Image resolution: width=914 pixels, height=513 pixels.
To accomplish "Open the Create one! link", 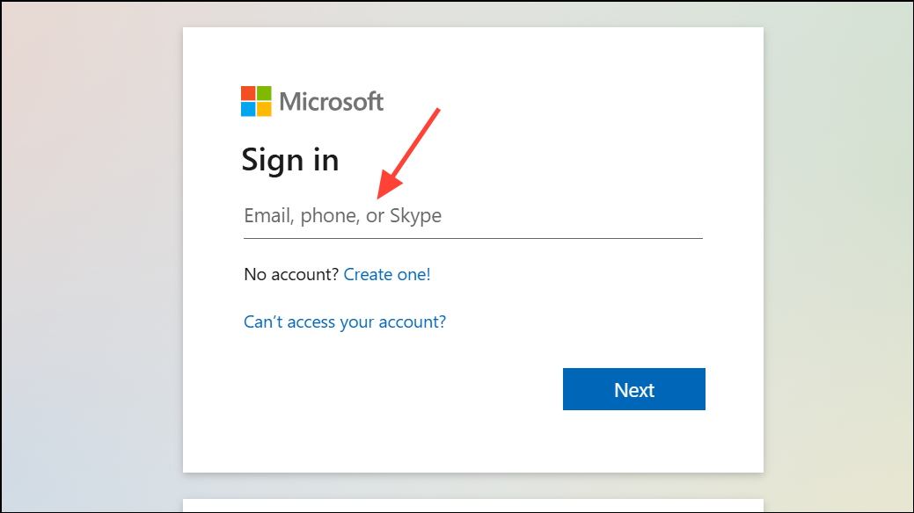I will coord(387,274).
